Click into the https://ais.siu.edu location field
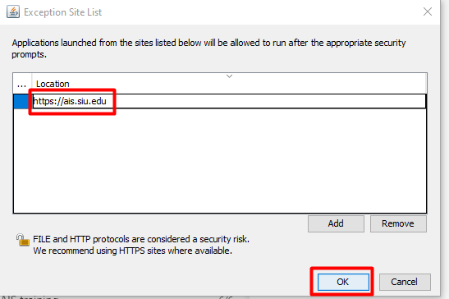449x299 pixels. click(x=229, y=102)
